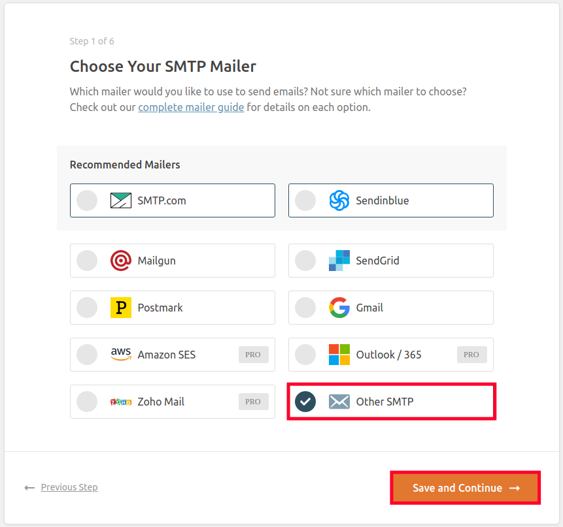Select the SMTP.com radio button
This screenshot has height=527, width=563.
[x=87, y=200]
